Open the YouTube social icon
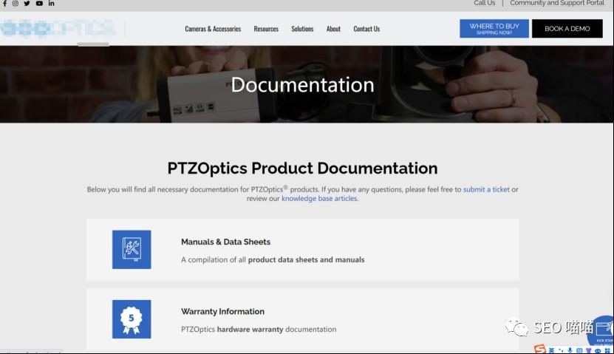 click(x=39, y=3)
